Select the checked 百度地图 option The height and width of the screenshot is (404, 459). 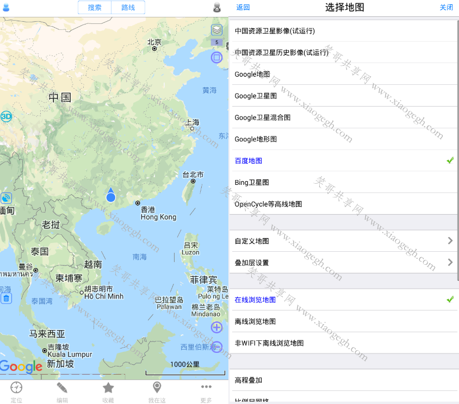[343, 161]
